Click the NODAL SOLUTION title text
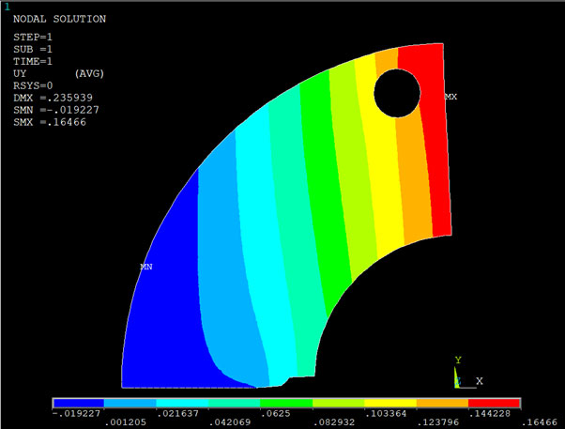Image resolution: width=565 pixels, height=429 pixels. [59, 19]
